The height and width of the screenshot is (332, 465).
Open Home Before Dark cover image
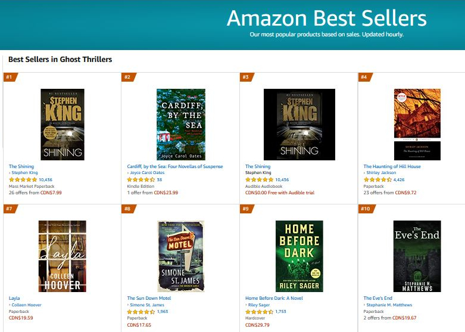(x=299, y=256)
